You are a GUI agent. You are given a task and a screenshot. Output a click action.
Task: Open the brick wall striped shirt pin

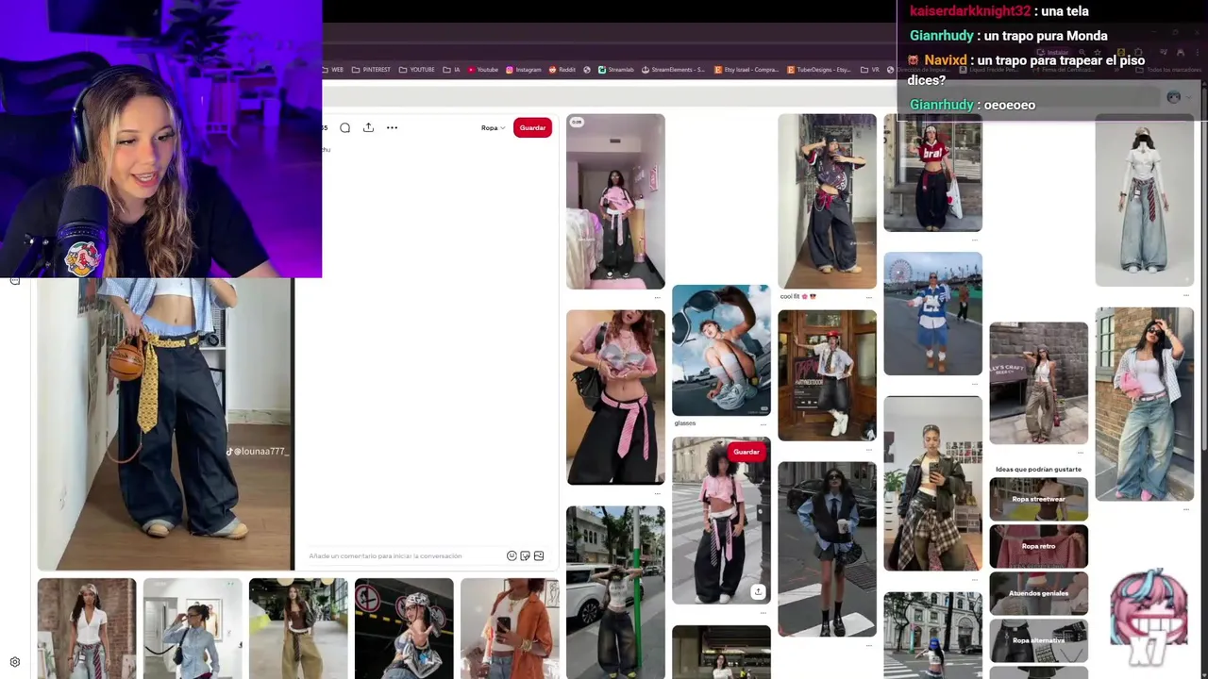pos(1144,404)
